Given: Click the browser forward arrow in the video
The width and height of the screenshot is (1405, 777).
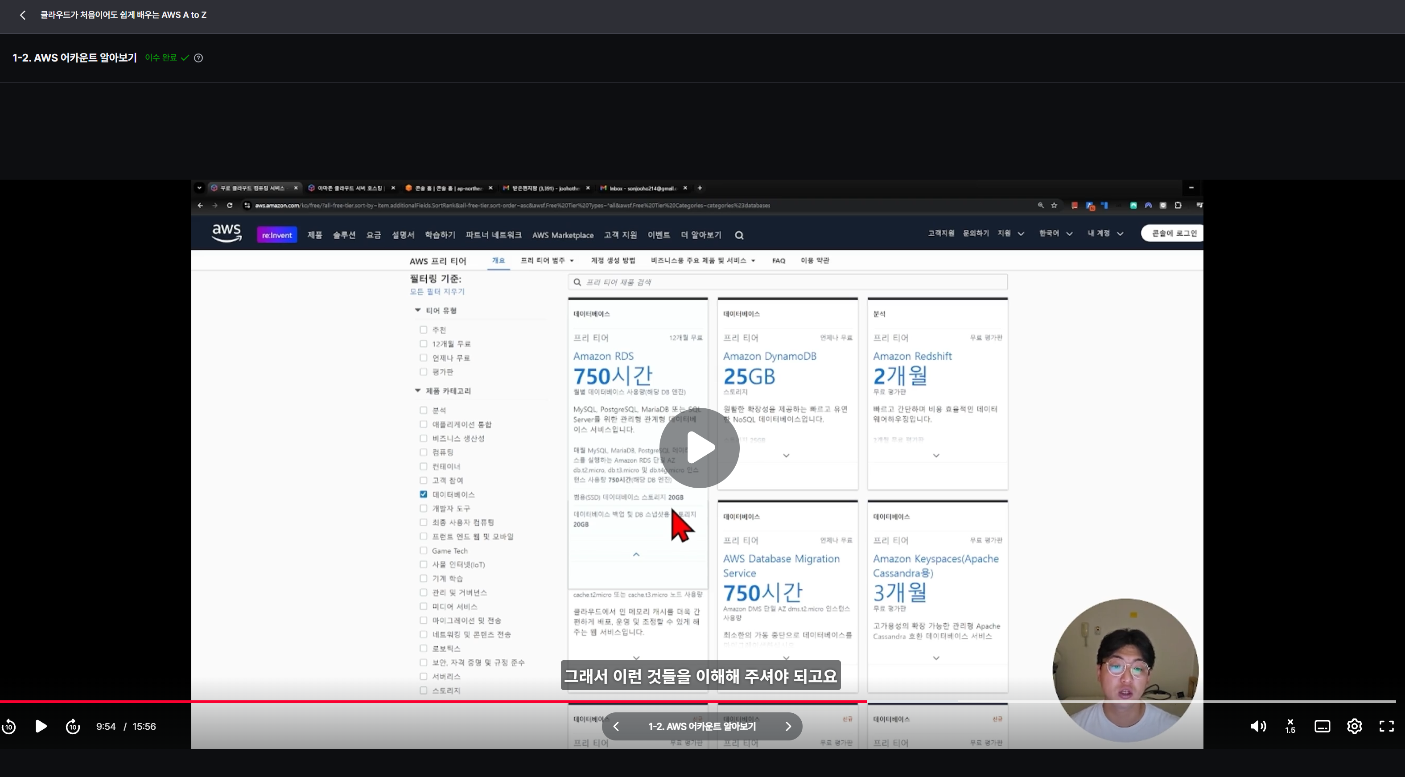Looking at the screenshot, I should [215, 206].
